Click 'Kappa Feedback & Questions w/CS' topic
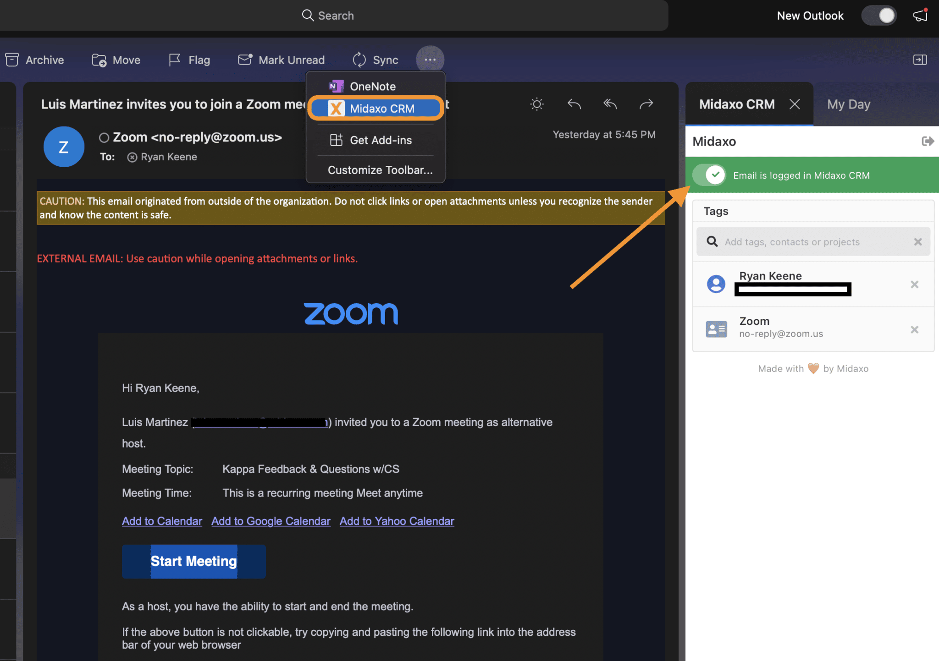The image size is (939, 661). pyautogui.click(x=311, y=469)
